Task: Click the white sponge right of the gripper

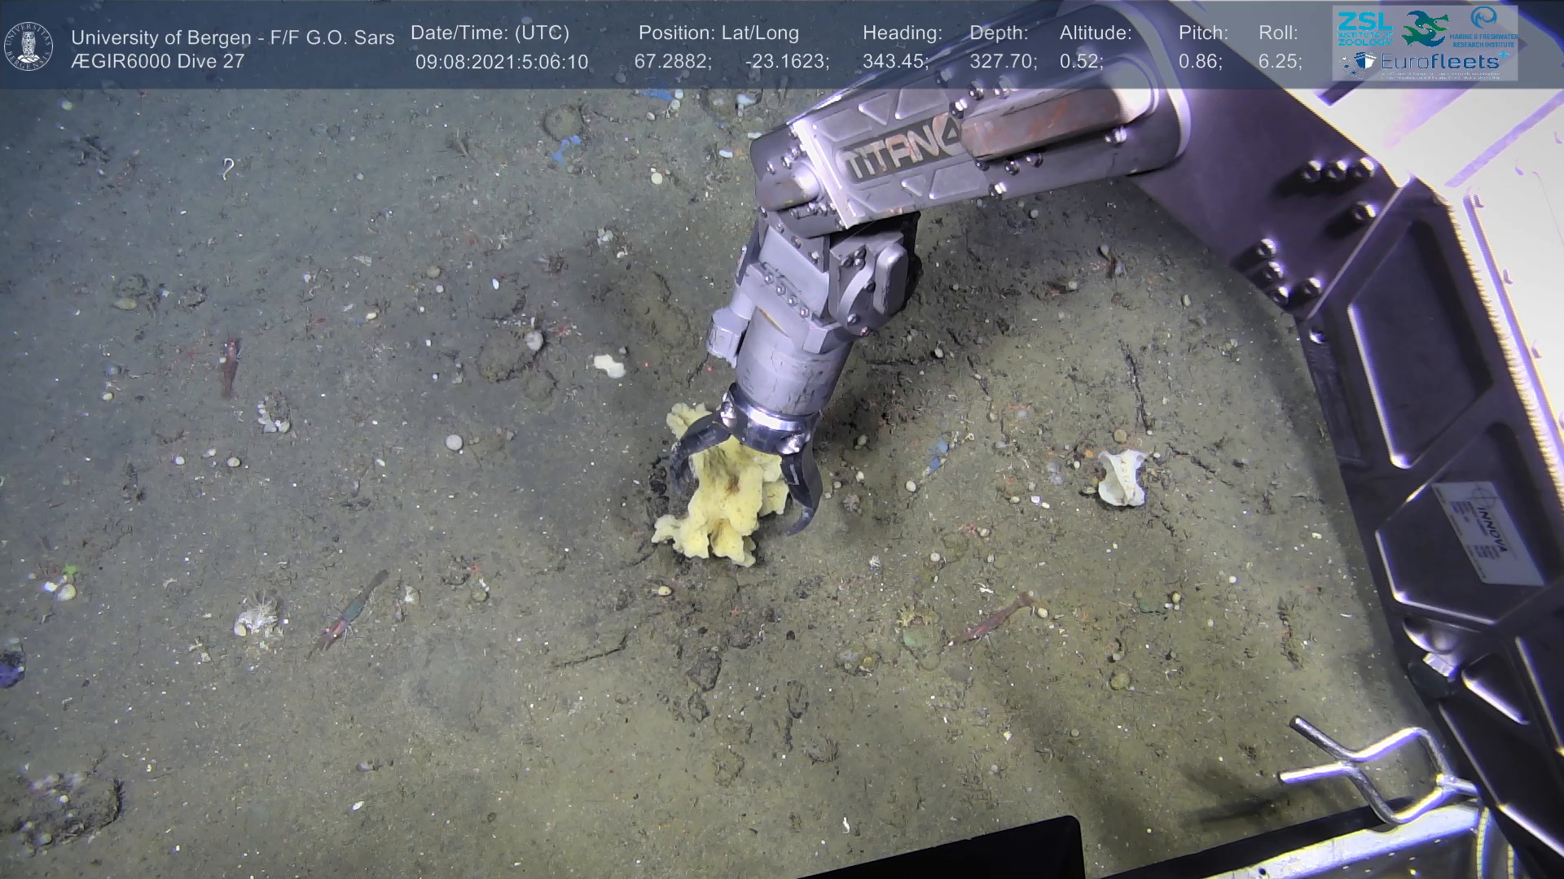Action: click(x=1121, y=478)
